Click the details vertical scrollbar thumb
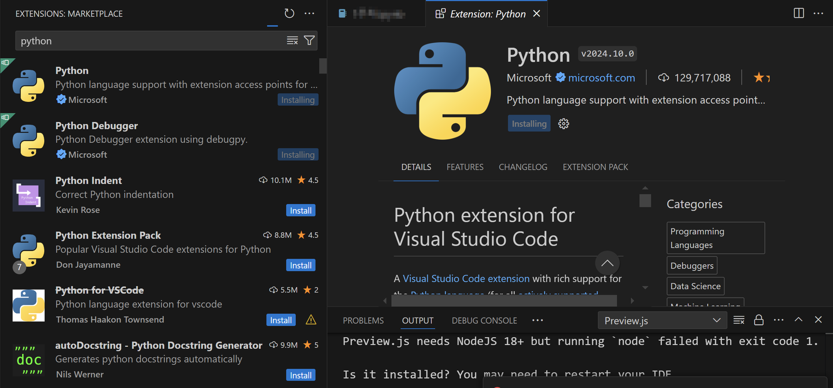 tap(645, 201)
